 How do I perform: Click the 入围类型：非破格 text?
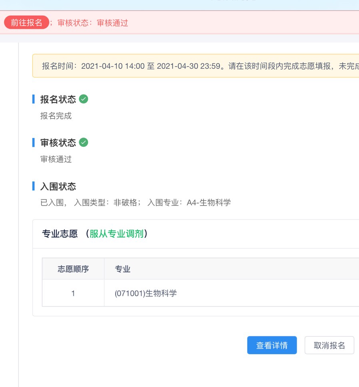point(106,203)
